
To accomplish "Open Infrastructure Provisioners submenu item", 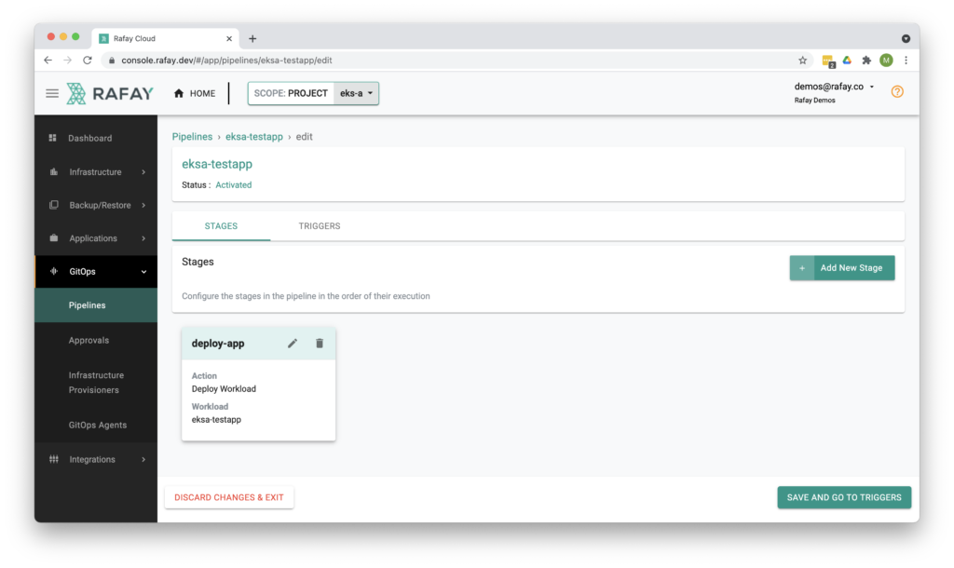I will point(96,383).
